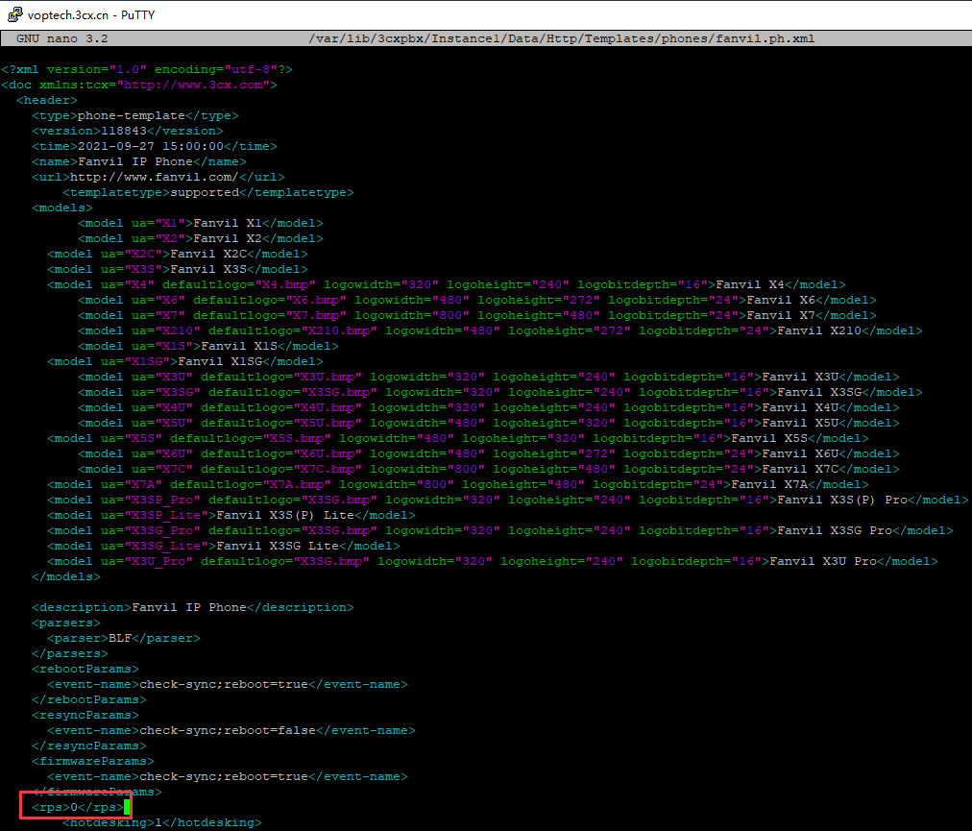Click the 'GNU nano 3.2' header text
Screen dimensions: 972x831
[x=62, y=38]
